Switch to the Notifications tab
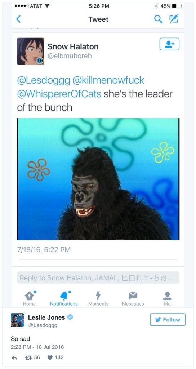The height and width of the screenshot is (369, 196). (64, 298)
